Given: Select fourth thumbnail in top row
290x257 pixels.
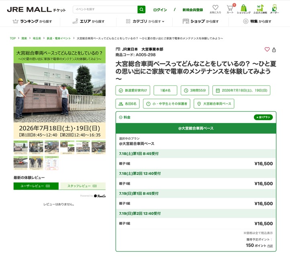Looking at the screenshot, I should [x=67, y=147].
